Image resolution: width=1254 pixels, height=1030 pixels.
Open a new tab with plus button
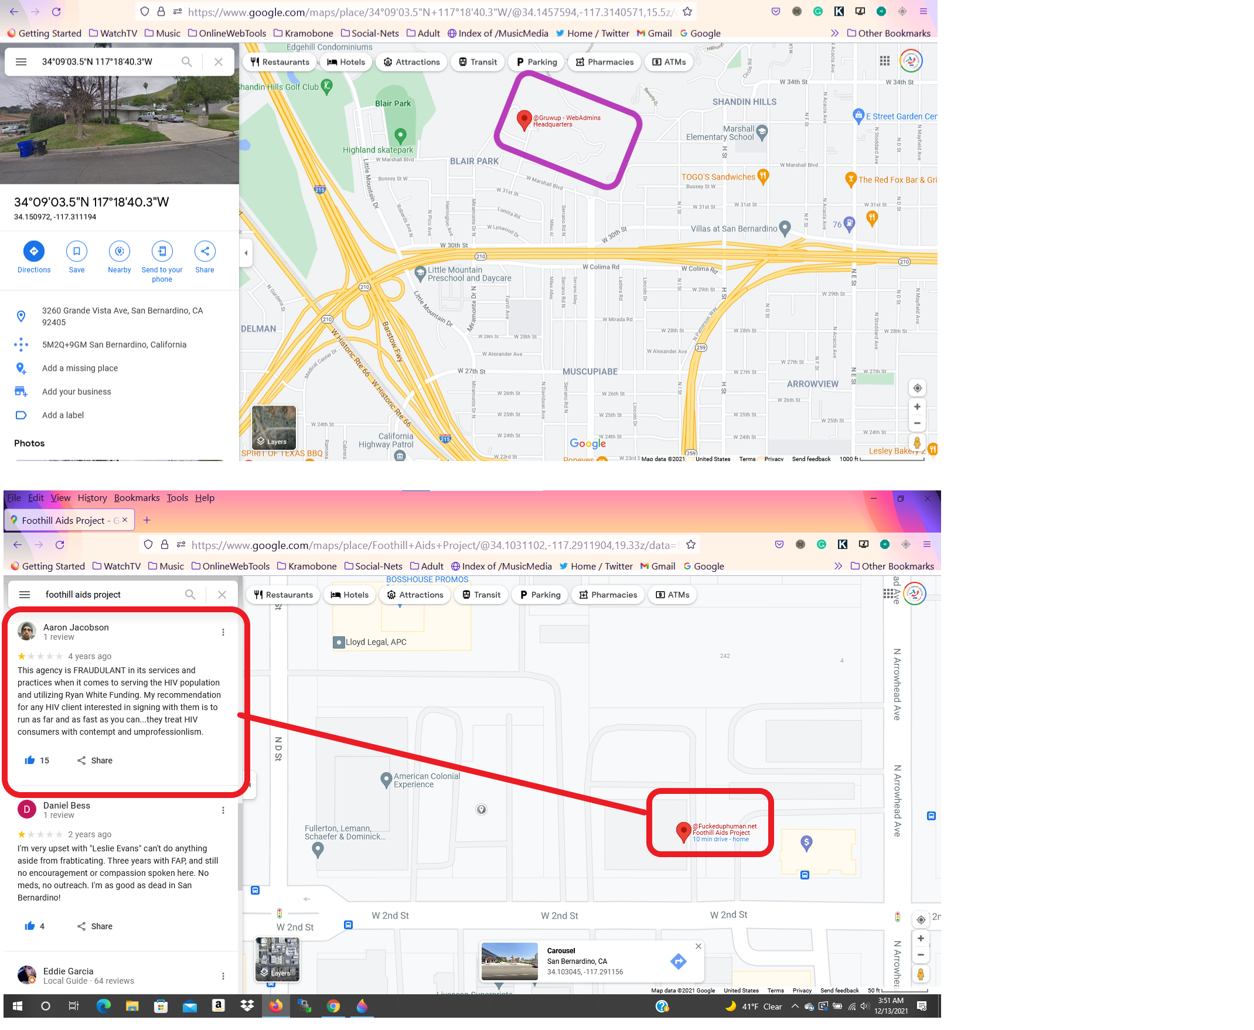146,520
